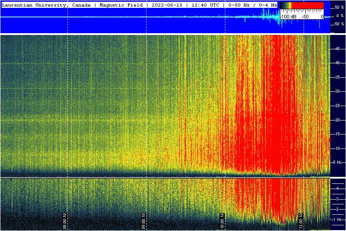Click the 'Laurentian University, Canada' header text

pos(46,5)
